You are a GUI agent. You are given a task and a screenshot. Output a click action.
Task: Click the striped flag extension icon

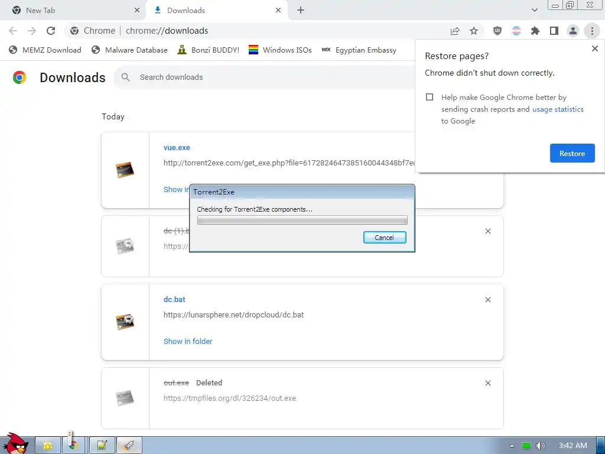point(516,31)
